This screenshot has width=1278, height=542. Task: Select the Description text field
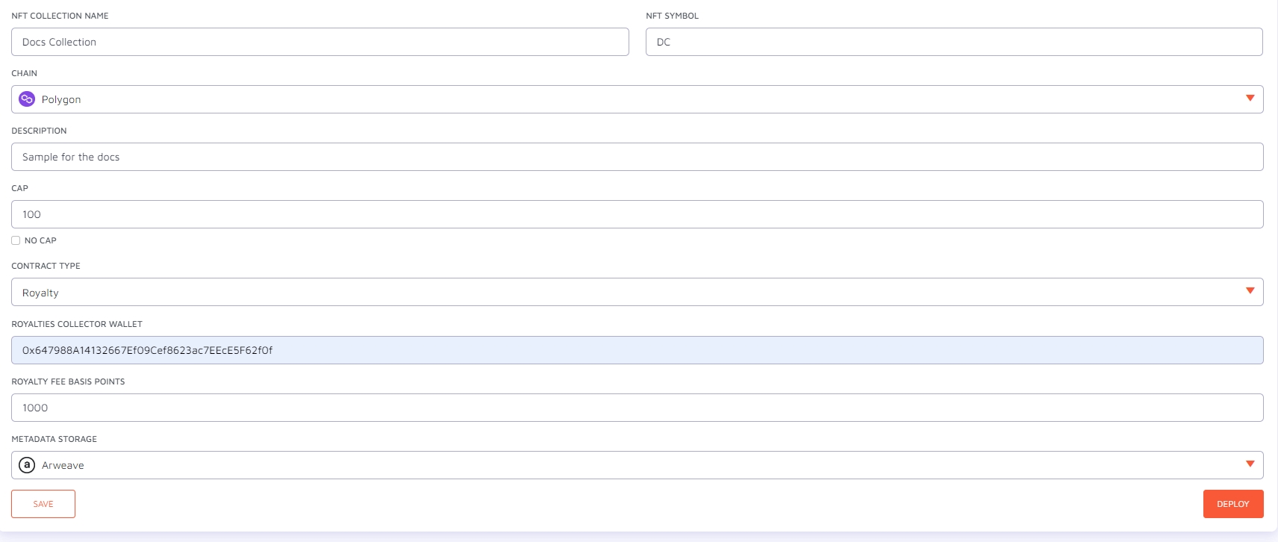pos(637,157)
